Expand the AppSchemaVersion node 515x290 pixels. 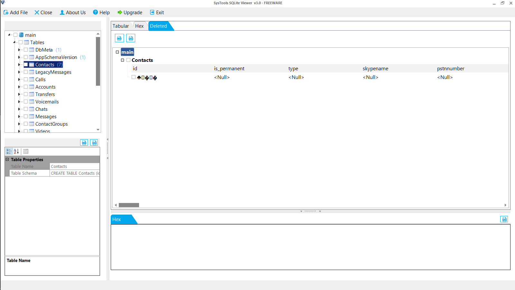click(19, 57)
